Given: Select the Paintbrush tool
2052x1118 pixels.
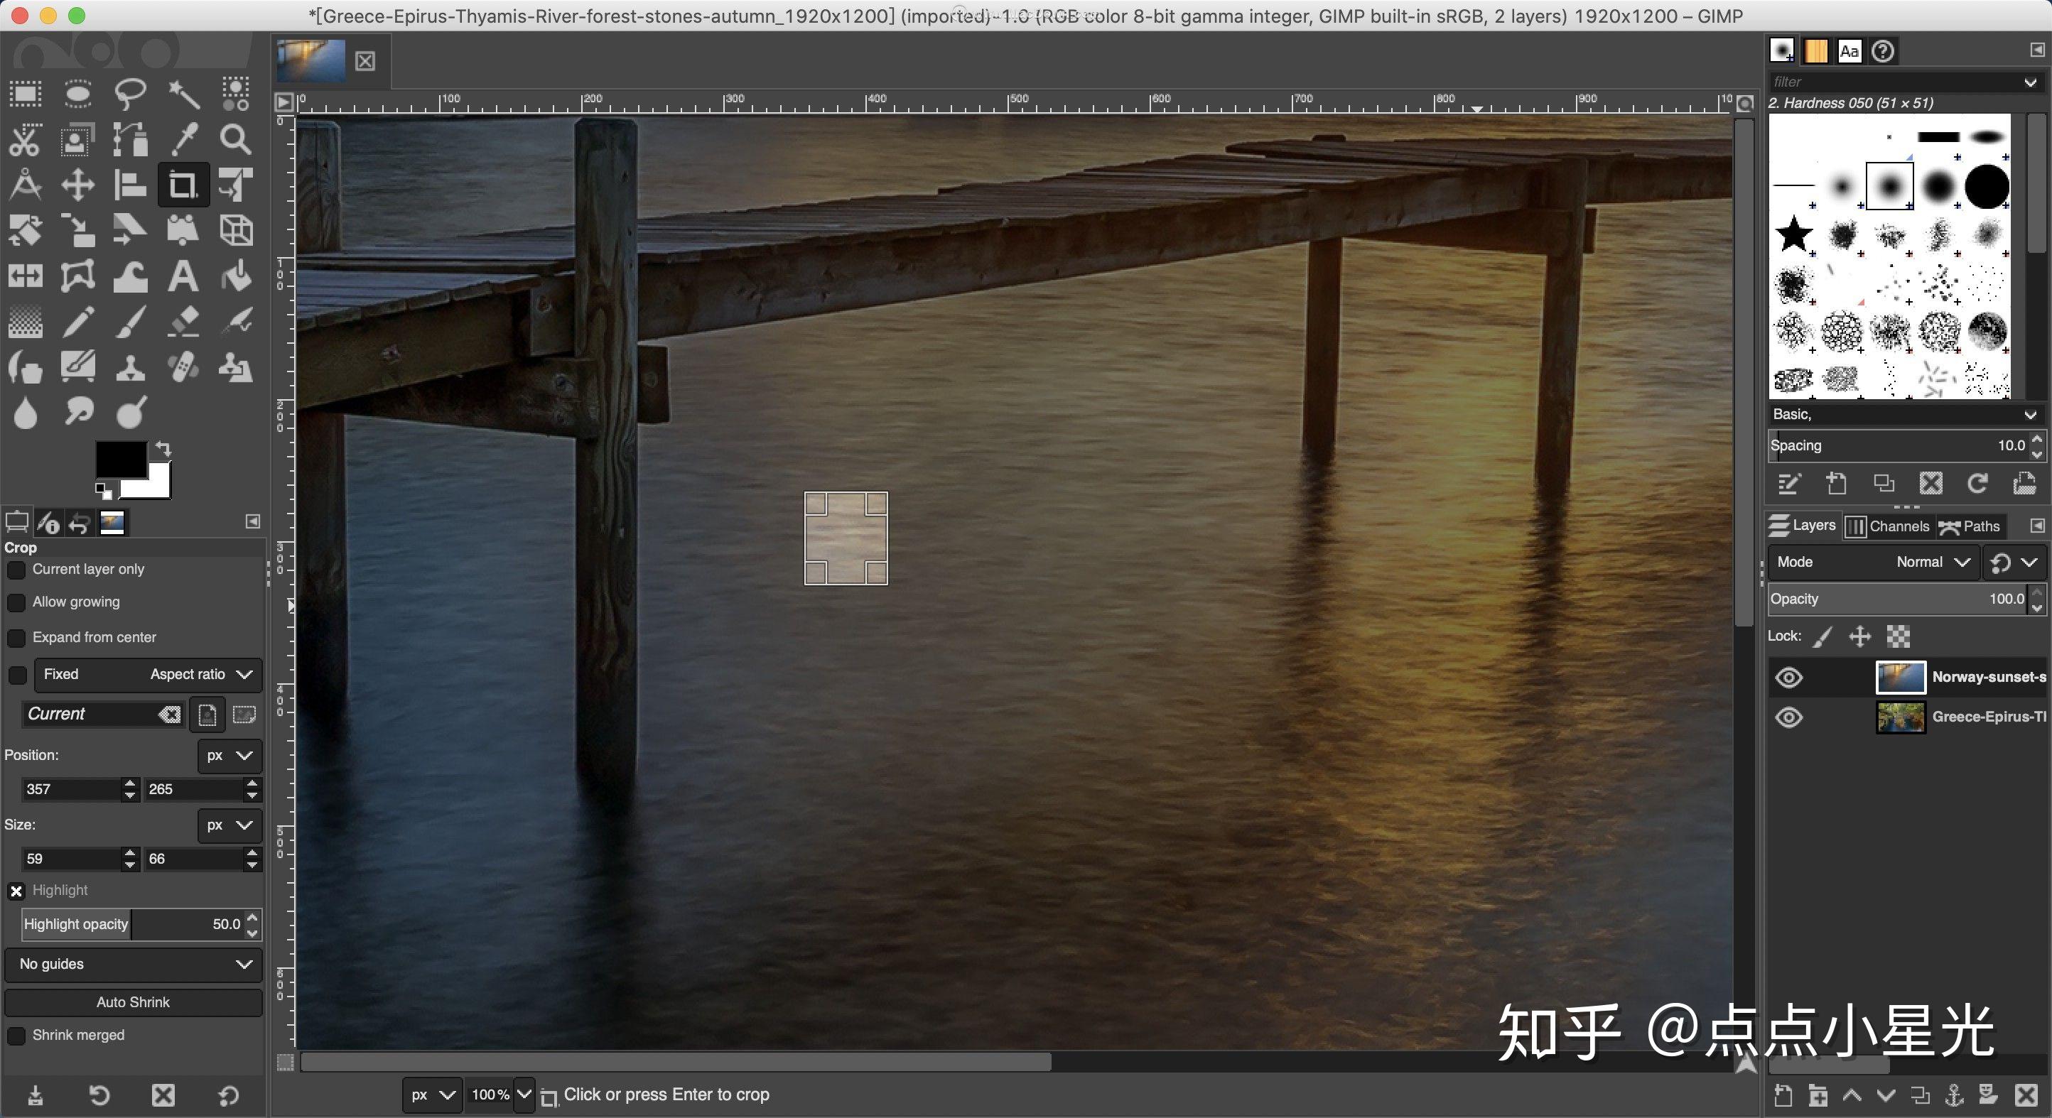Looking at the screenshot, I should (130, 322).
